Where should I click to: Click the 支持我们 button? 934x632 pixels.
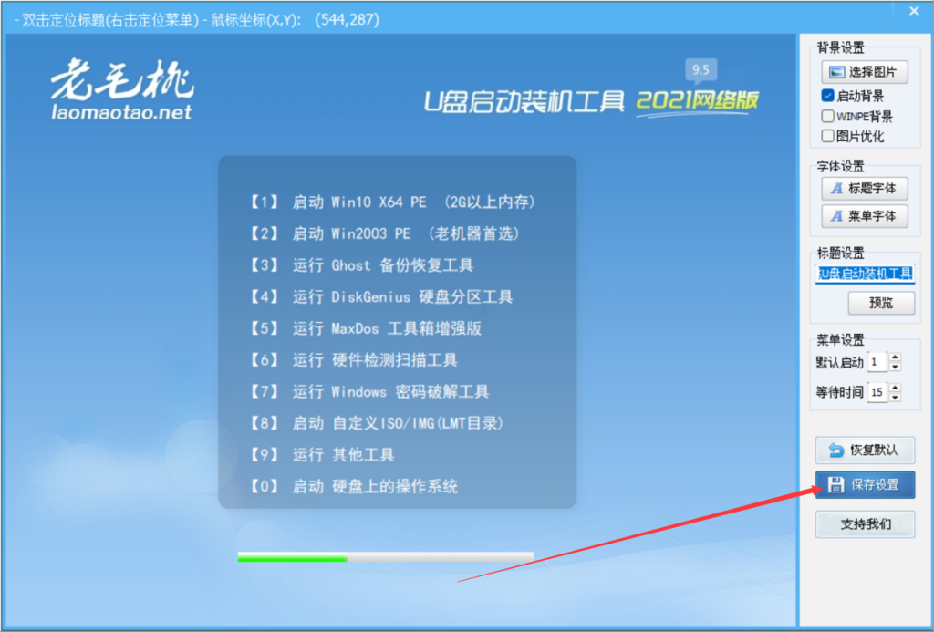pos(865,524)
